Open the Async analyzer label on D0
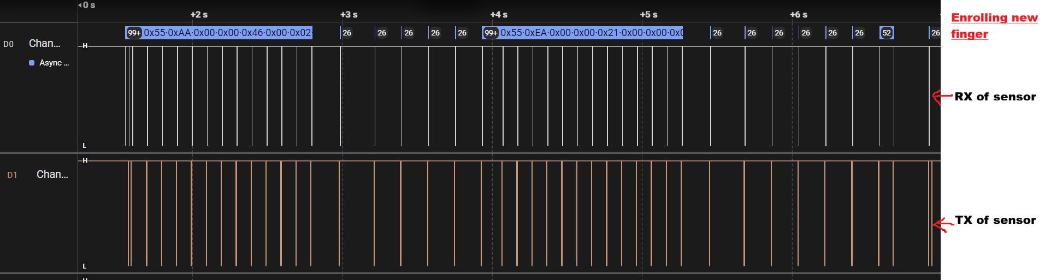1045x280 pixels. (x=54, y=63)
